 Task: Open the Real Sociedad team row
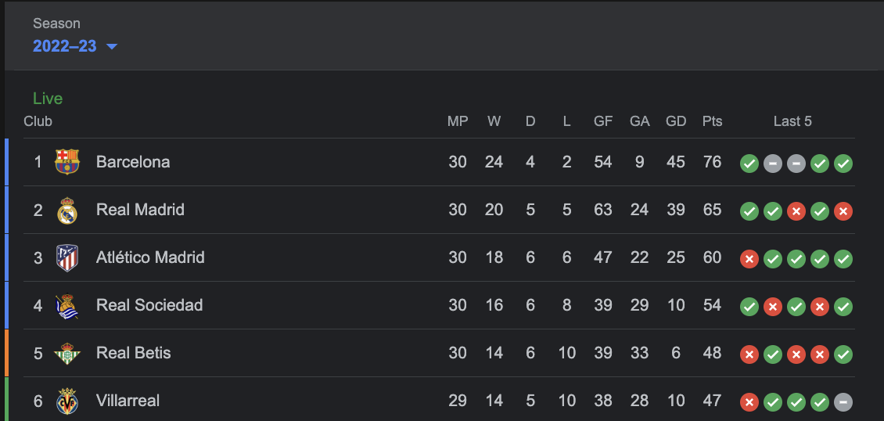tap(149, 305)
